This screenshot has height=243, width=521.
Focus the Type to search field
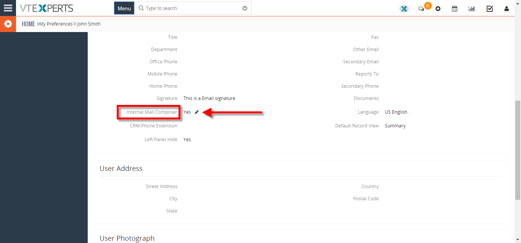pos(193,8)
